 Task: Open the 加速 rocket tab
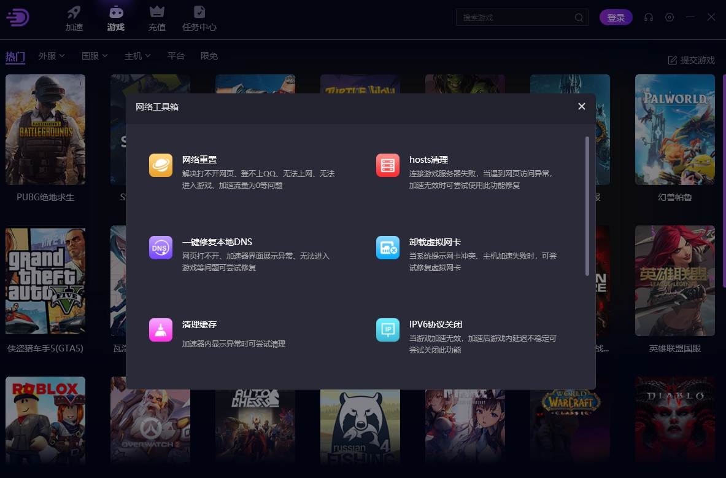tap(74, 18)
